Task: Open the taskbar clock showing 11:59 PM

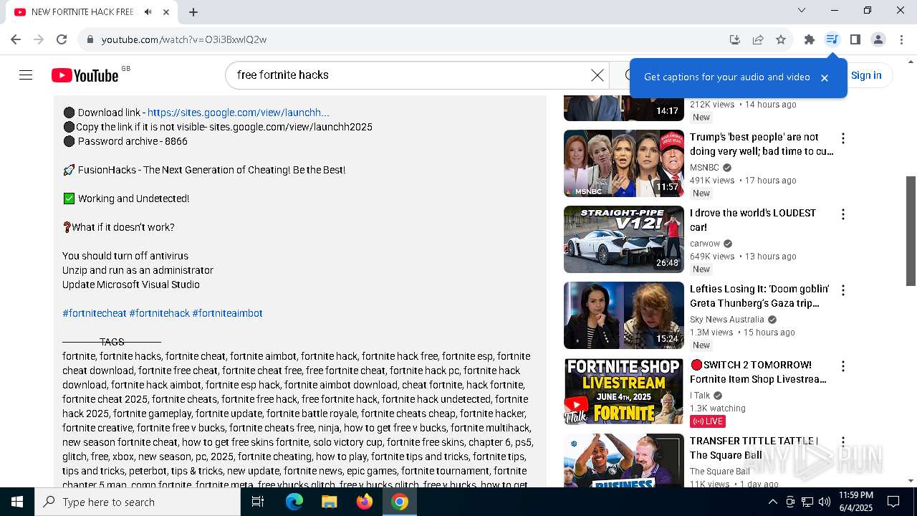Action: [x=855, y=502]
